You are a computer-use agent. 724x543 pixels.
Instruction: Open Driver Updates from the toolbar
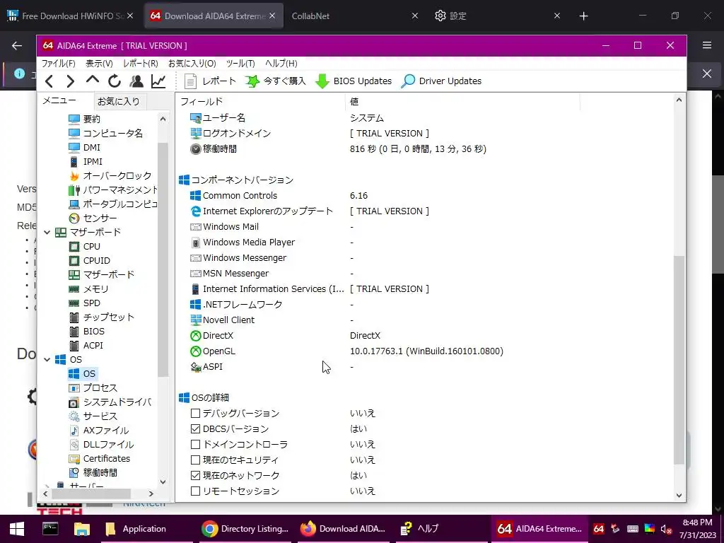tap(441, 81)
